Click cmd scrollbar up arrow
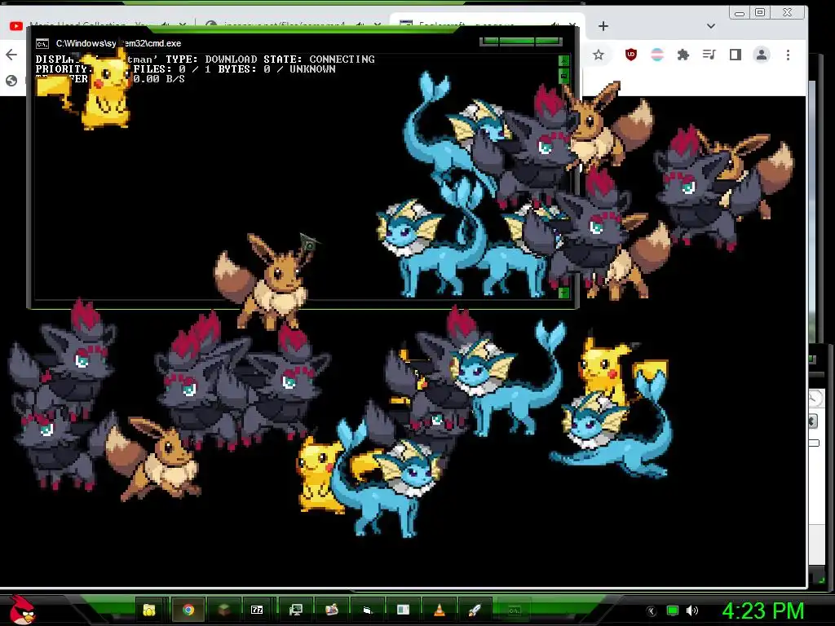 coord(564,61)
